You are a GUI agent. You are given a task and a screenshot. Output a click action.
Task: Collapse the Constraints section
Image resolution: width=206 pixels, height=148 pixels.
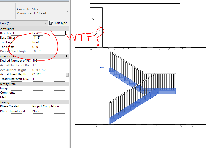[66, 29]
